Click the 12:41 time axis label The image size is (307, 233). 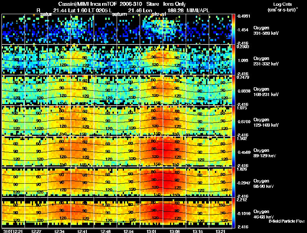pos(82,231)
